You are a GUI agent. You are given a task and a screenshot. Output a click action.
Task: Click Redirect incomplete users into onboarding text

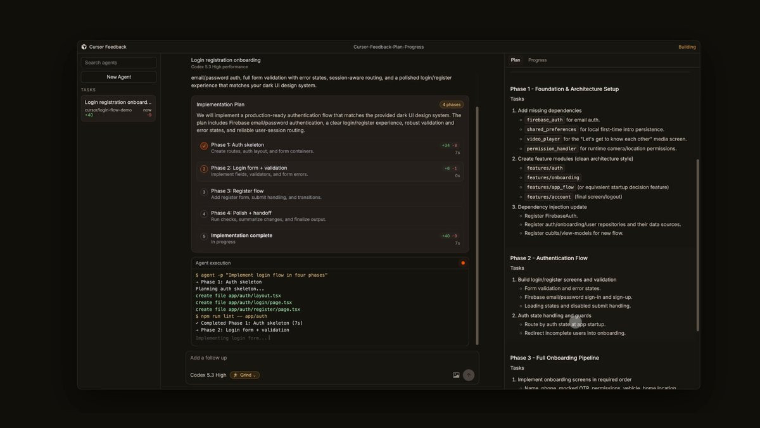[x=575, y=333]
